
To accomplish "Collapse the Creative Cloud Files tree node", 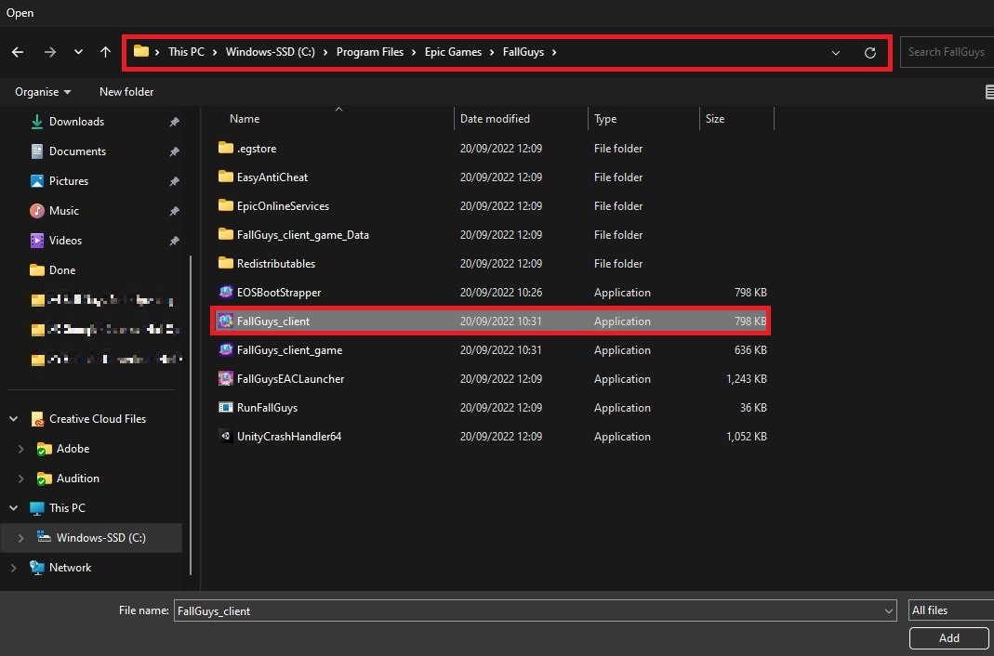I will pos(13,419).
